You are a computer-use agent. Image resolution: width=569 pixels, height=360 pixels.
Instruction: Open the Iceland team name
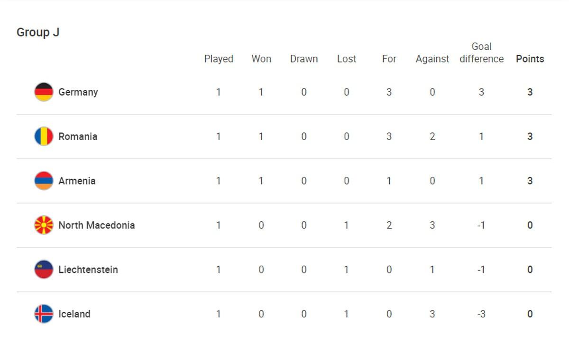tap(74, 314)
